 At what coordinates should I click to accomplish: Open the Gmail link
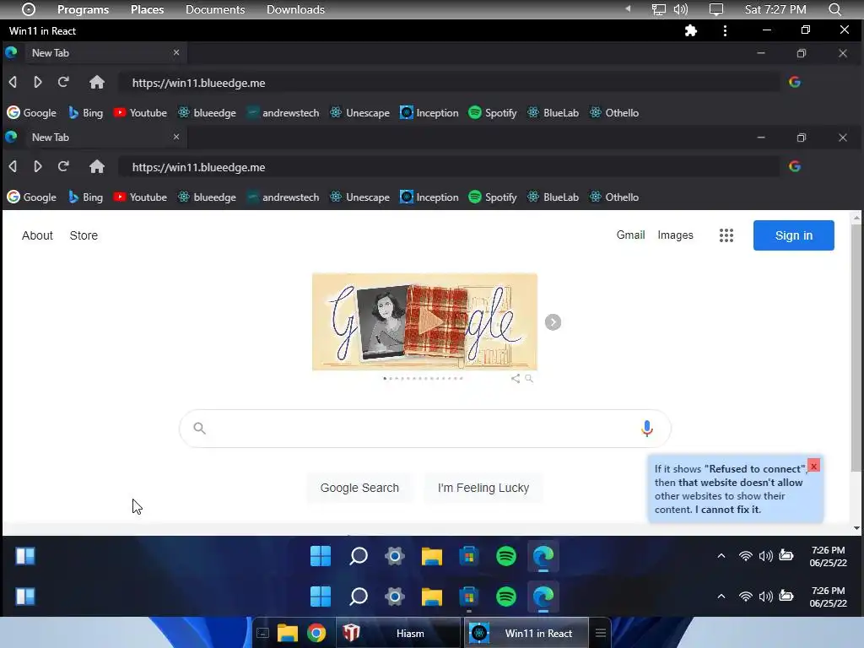(630, 235)
